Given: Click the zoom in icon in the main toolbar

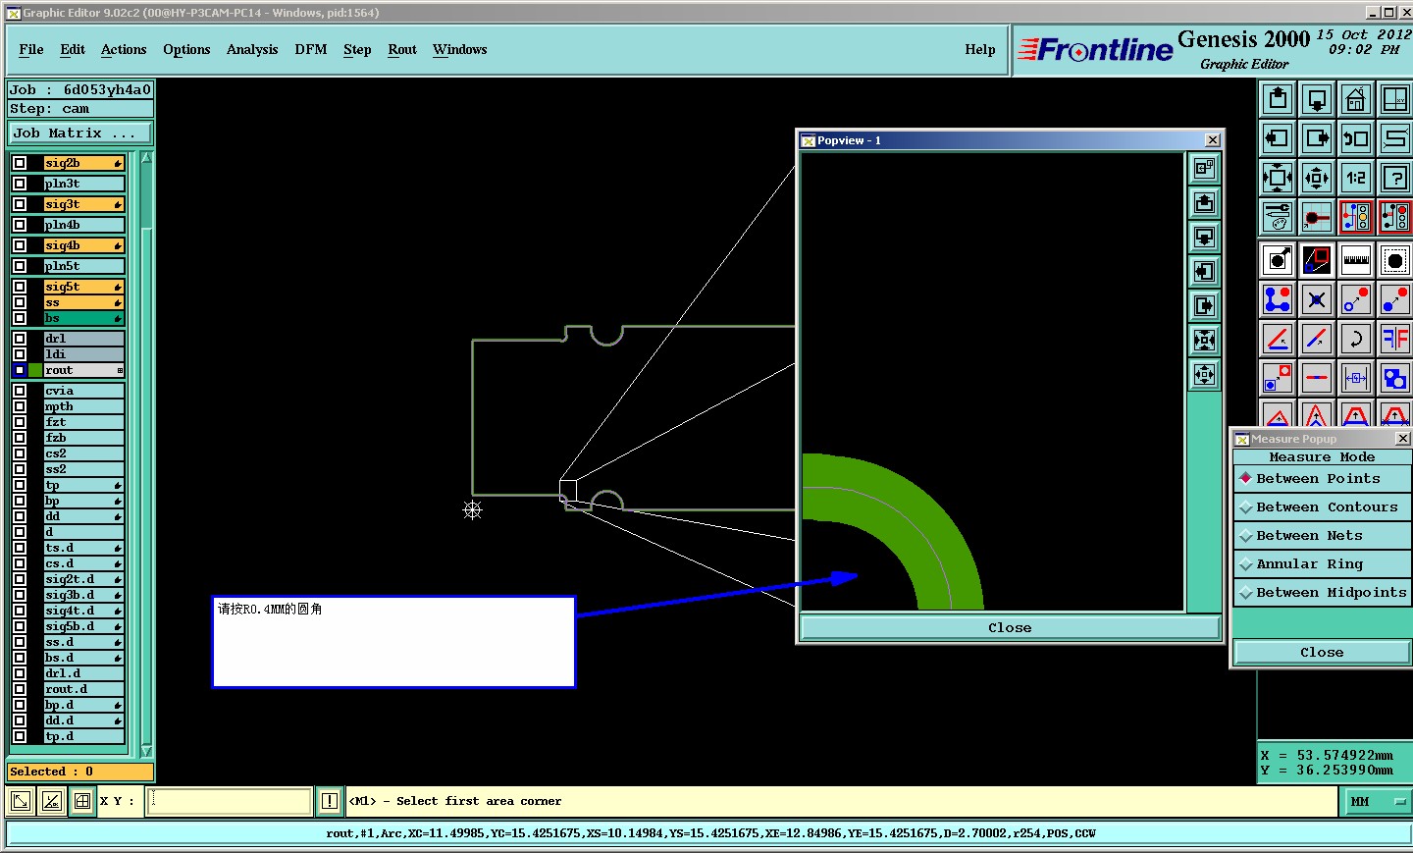Looking at the screenshot, I should (1278, 178).
